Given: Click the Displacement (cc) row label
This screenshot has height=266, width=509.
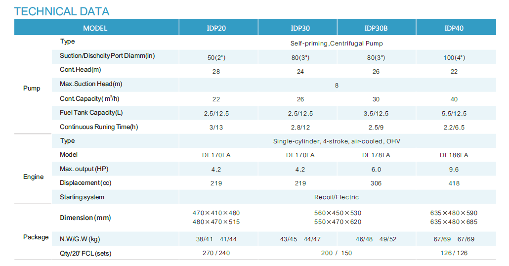Looking at the screenshot, I should click(85, 183).
